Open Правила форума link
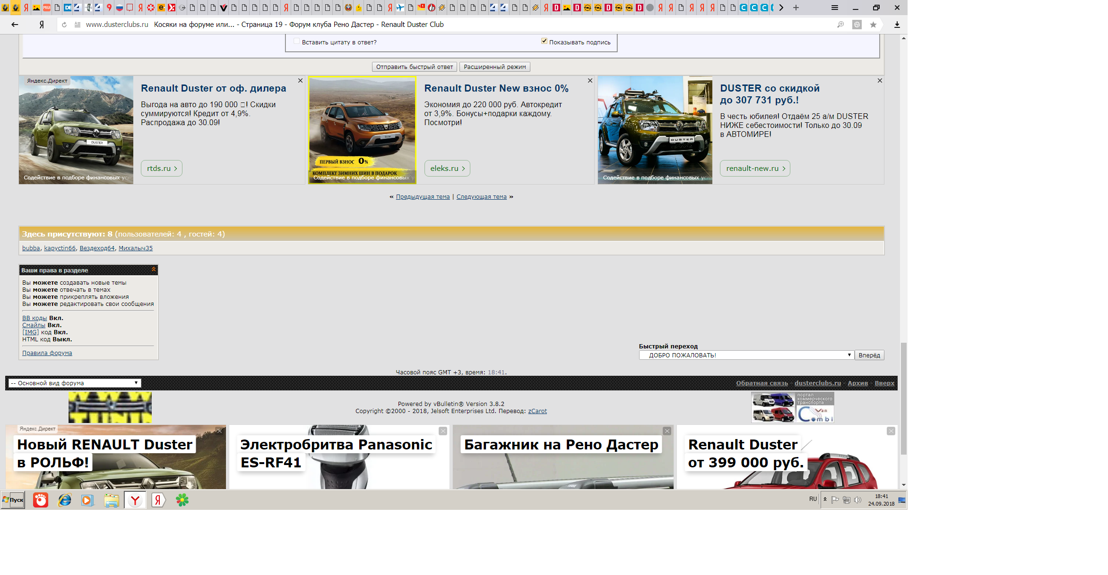This screenshot has height=575, width=1108. [x=47, y=353]
